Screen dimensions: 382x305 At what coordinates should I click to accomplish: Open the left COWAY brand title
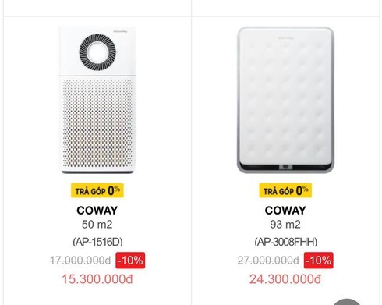[x=97, y=211]
